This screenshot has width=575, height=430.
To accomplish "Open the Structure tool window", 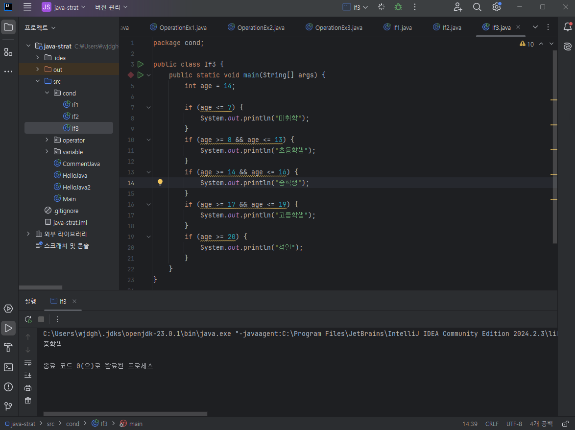I will (x=8, y=52).
